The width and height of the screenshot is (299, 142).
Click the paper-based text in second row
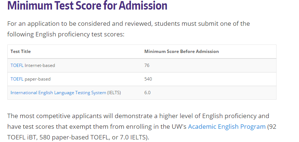coord(38,79)
